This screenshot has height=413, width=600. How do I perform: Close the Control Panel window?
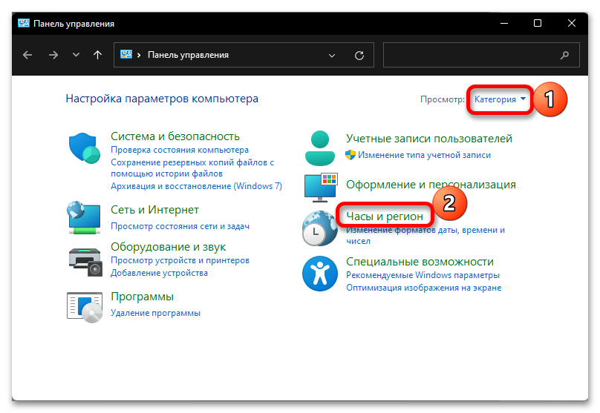pyautogui.click(x=572, y=23)
